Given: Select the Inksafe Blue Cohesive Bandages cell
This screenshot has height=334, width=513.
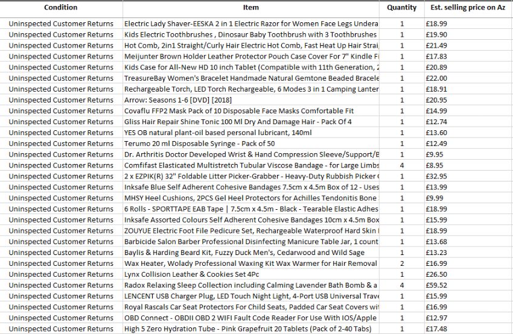Looking at the screenshot, I should (x=251, y=187).
